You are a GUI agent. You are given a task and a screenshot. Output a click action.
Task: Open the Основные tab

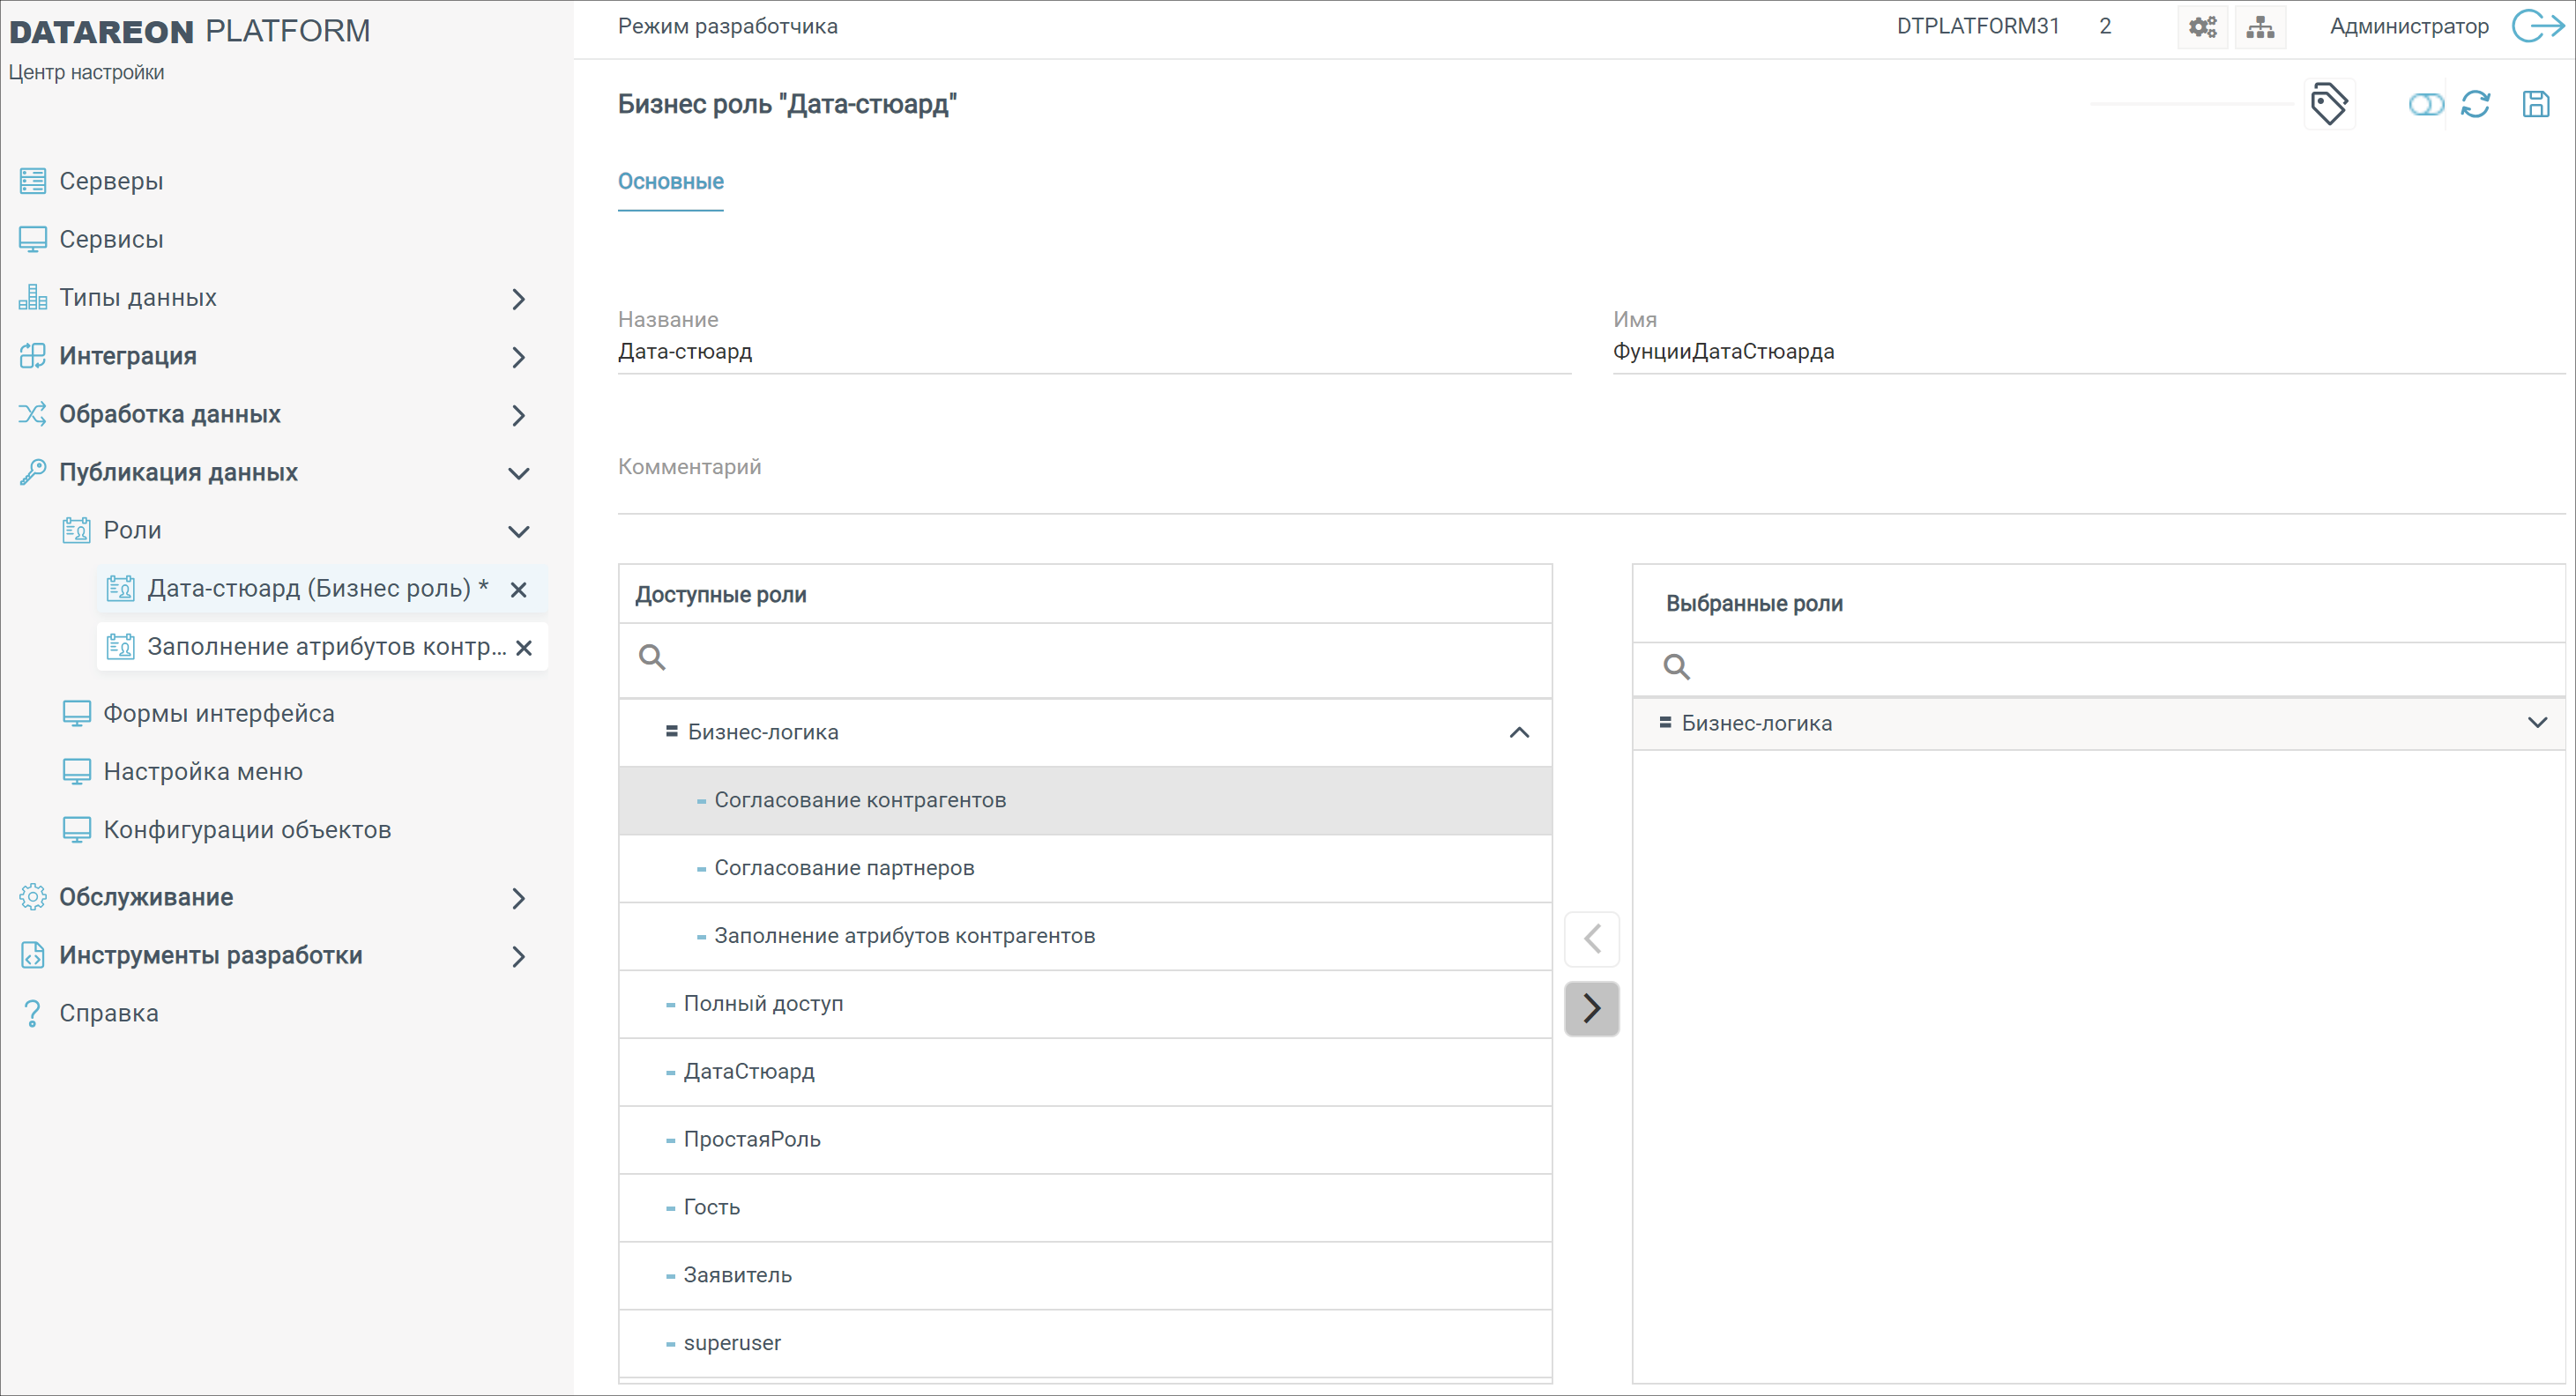(670, 182)
